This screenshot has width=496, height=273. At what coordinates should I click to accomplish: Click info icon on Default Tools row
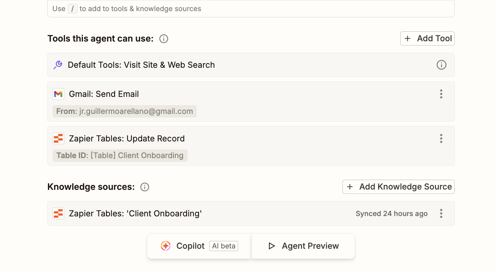[x=441, y=65]
